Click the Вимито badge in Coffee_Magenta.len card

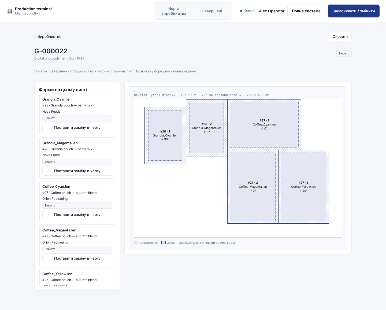click(x=77, y=249)
